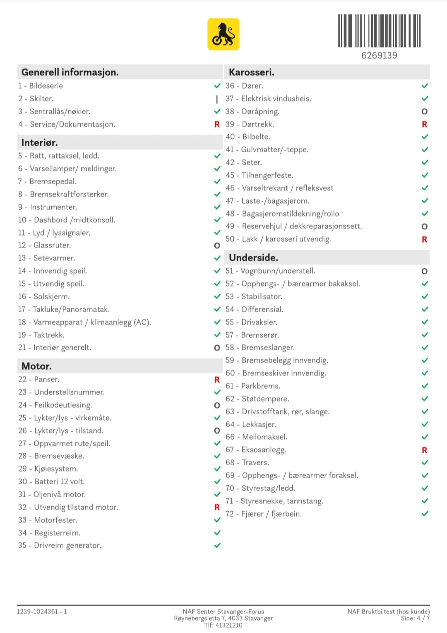Image resolution: width=447 pixels, height=633 pixels.
Task: Click the red R next to Service/Dokumentasjon
Action: click(217, 124)
